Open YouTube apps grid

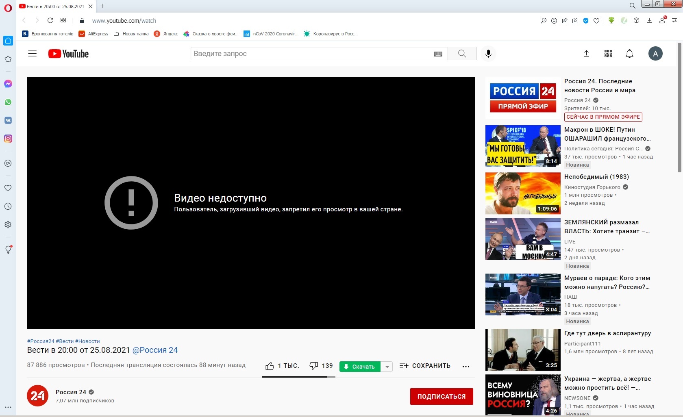tap(608, 54)
